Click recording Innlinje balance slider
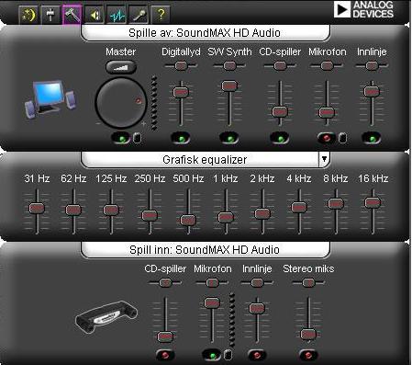This screenshot has height=365, width=412. pyautogui.click(x=257, y=282)
